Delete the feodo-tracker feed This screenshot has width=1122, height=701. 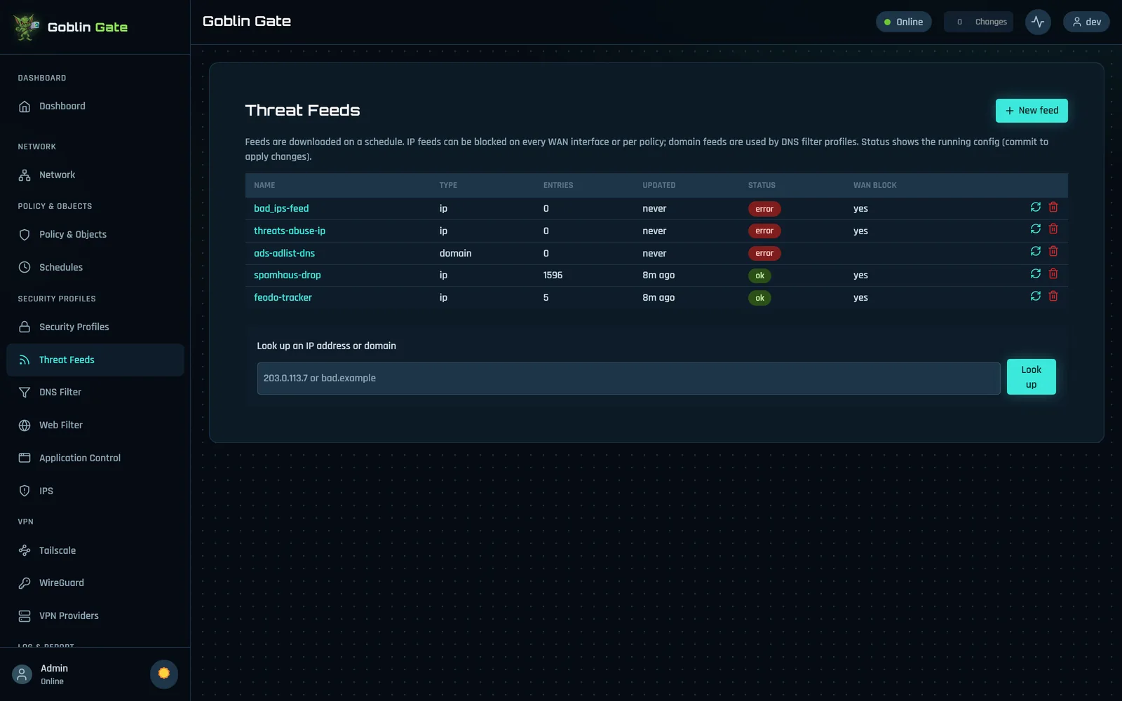pos(1053,296)
